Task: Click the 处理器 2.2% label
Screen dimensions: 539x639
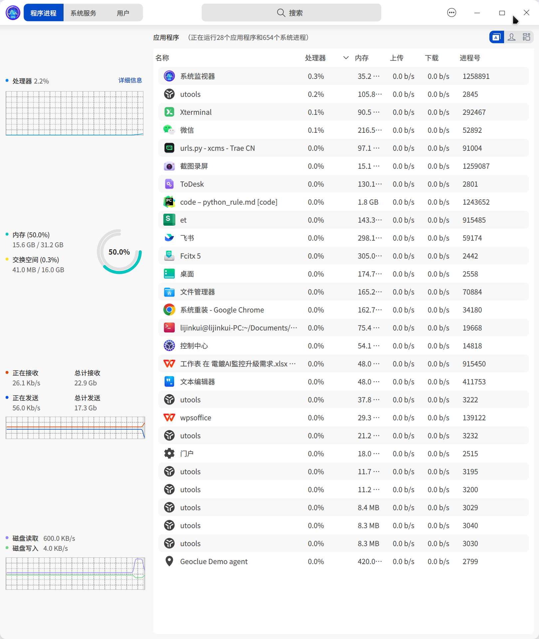Action: click(x=31, y=81)
